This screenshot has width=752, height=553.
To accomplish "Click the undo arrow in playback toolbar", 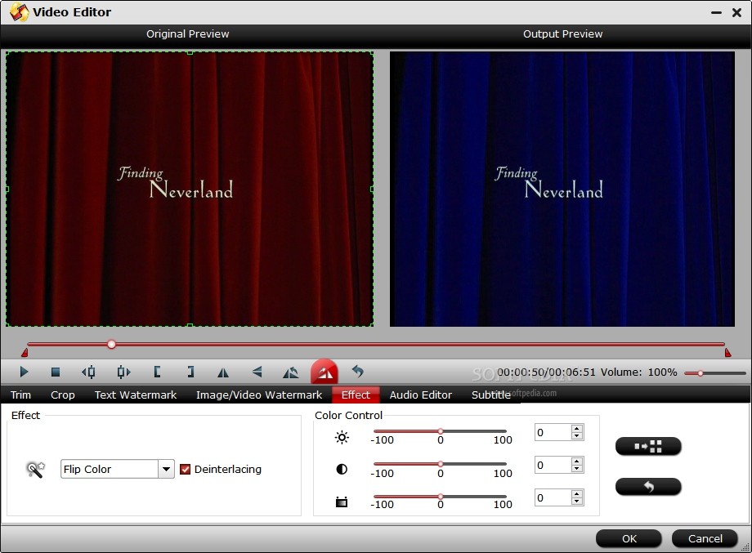I will point(358,371).
